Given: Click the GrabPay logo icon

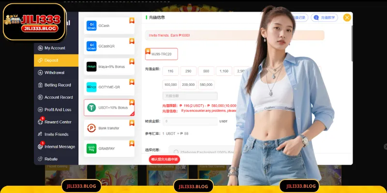Looking at the screenshot, I should point(91,149).
